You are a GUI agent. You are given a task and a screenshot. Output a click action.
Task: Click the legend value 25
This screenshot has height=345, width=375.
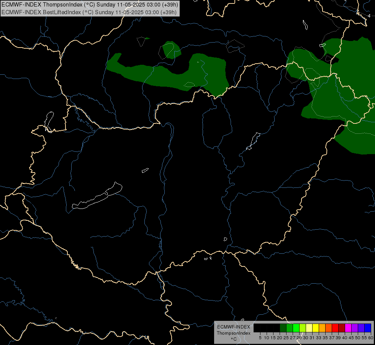tap(286, 338)
